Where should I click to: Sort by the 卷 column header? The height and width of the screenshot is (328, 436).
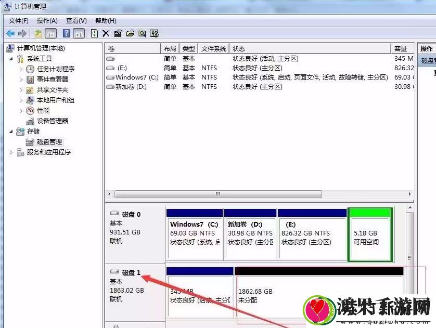133,49
